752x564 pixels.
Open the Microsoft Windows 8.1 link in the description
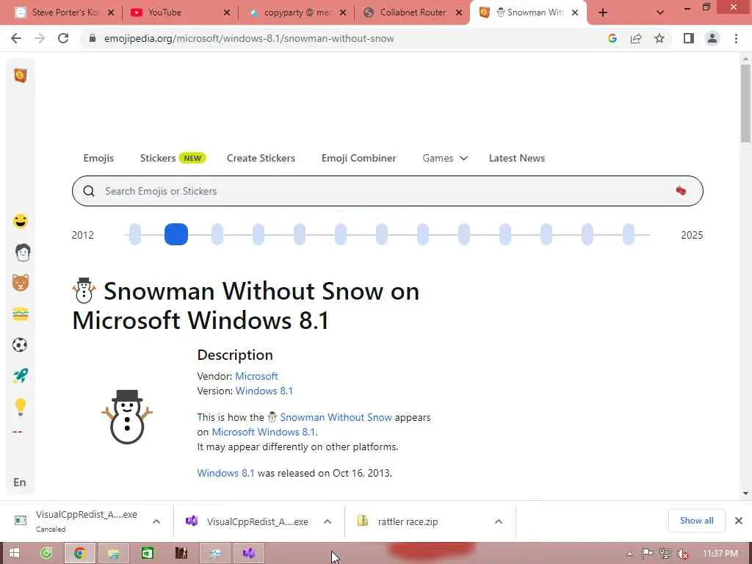(264, 432)
